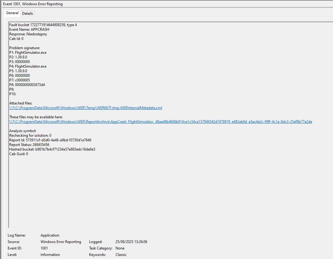Click the Source field value in the details footer
This screenshot has width=333, height=259.
click(x=61, y=242)
